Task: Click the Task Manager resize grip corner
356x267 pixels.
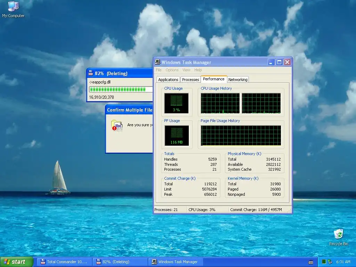Action: tap(289, 211)
